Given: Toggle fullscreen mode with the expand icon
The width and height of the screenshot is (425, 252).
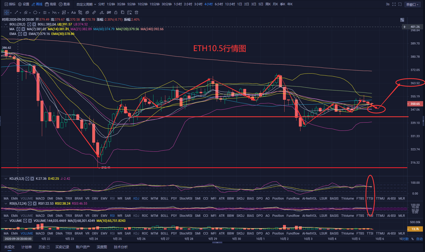Looking at the screenshot, I should coord(394,4).
